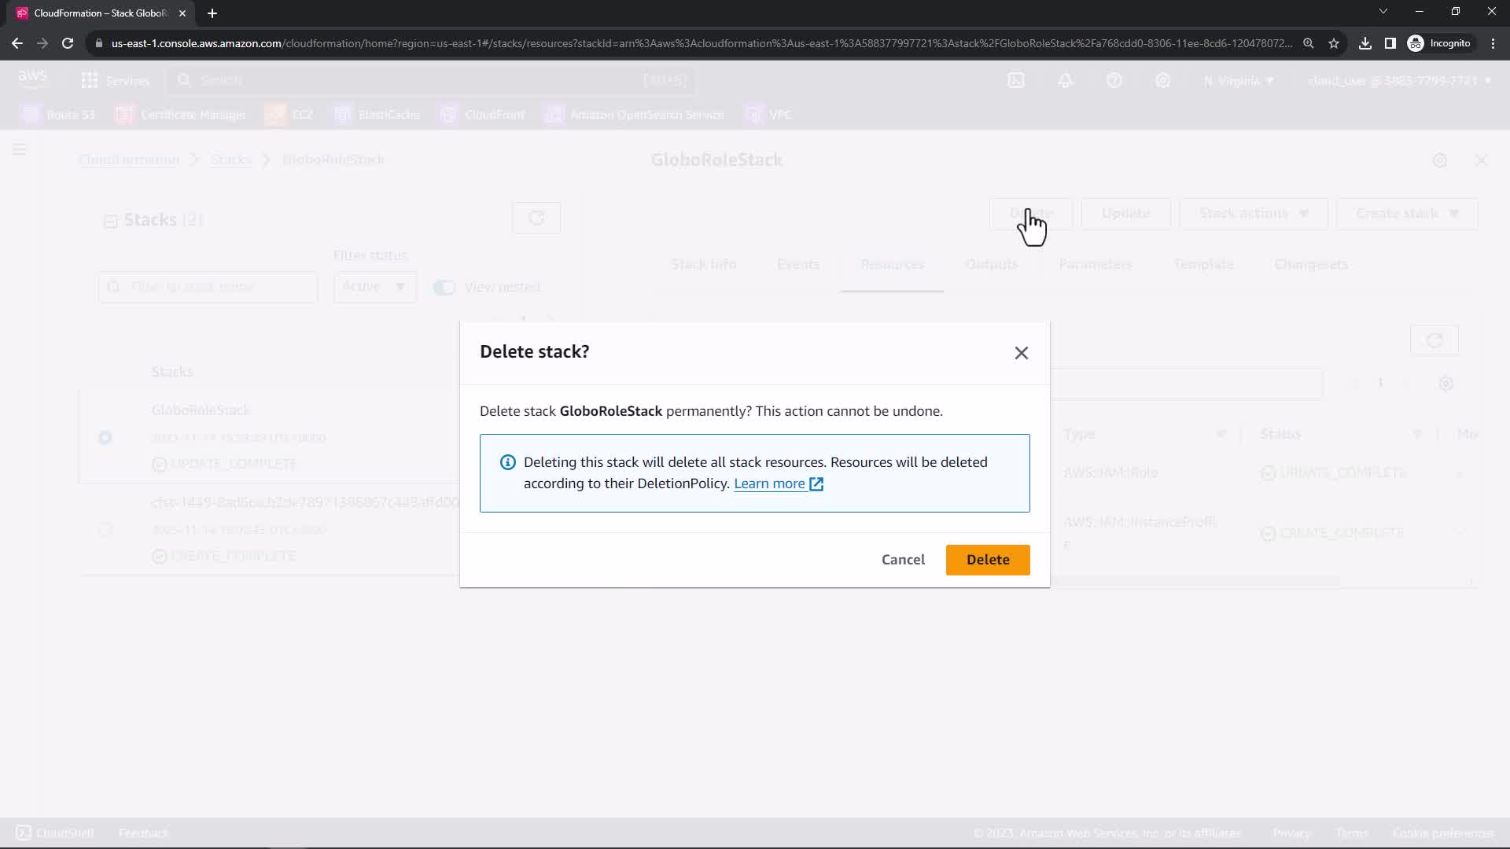
Task: Expand the Active filter status dropdown
Action: click(374, 287)
